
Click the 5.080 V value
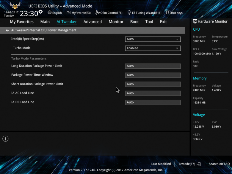[216, 127]
